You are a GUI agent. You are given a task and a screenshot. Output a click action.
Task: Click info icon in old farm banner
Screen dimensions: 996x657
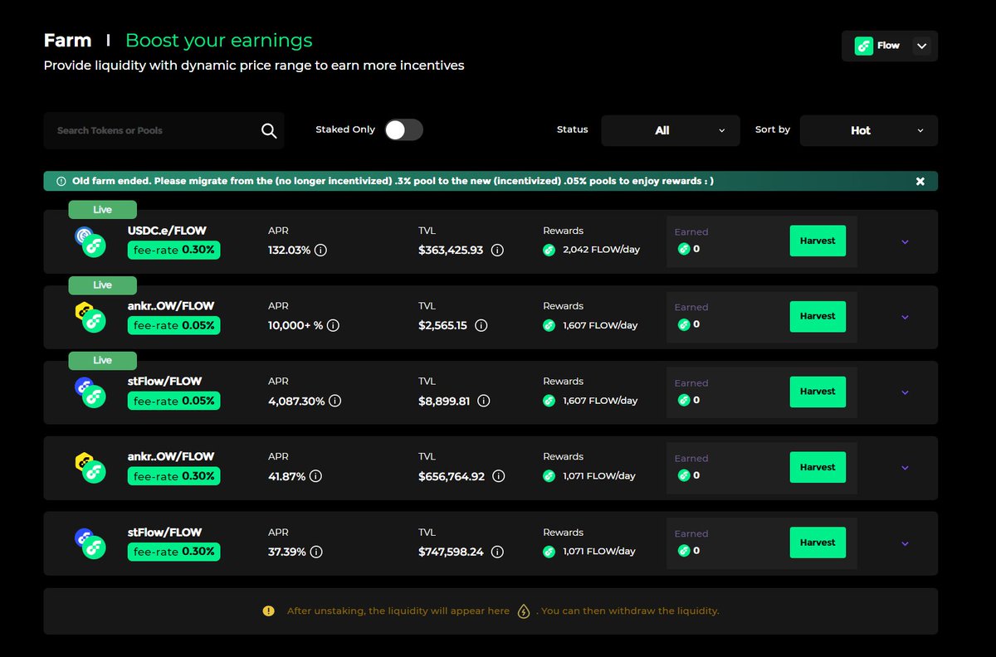point(61,181)
